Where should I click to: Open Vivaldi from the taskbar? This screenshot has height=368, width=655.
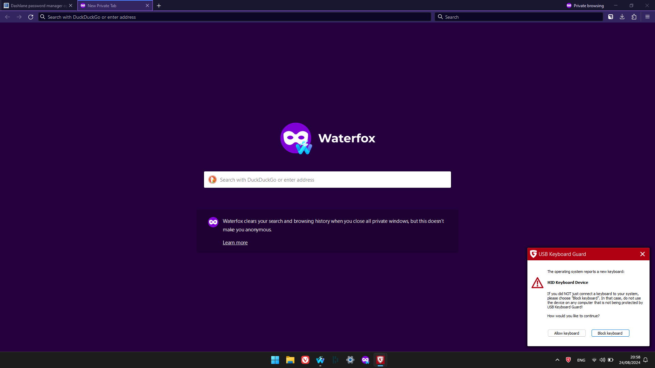tap(305, 360)
